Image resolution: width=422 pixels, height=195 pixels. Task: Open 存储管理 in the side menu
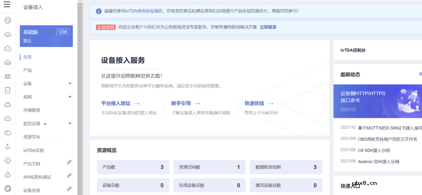coord(32,110)
